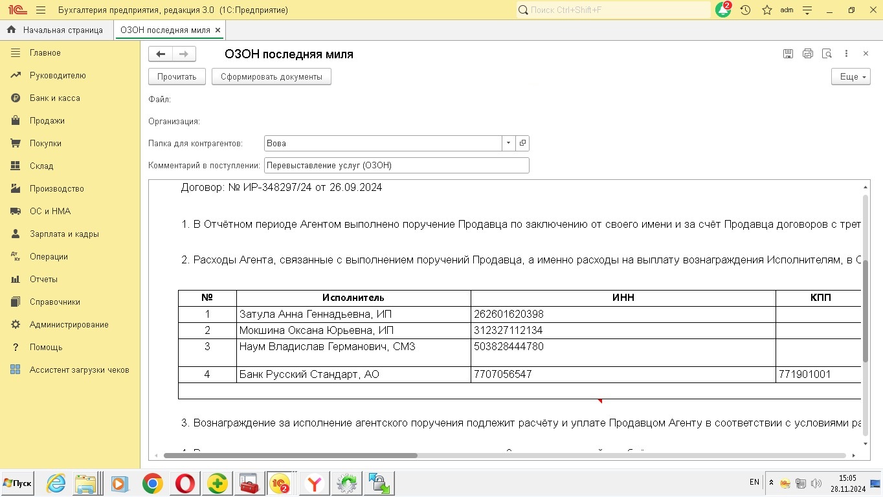Screen dimensions: 883x497
Task: Open the Отчеты section
Action: [x=70, y=280]
